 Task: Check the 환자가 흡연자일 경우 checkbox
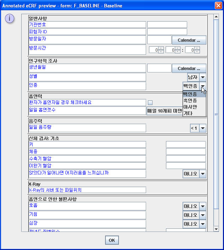click(x=150, y=103)
